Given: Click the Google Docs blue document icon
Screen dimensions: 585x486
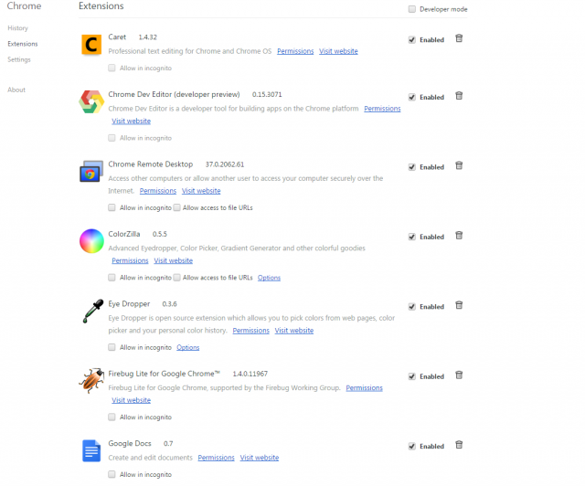Looking at the screenshot, I should point(91,450).
